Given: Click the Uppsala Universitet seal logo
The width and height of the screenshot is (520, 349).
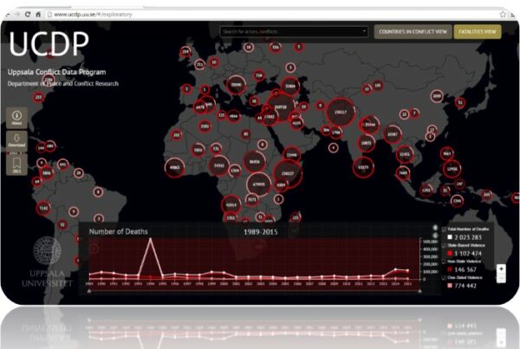Looking at the screenshot, I should tap(47, 250).
